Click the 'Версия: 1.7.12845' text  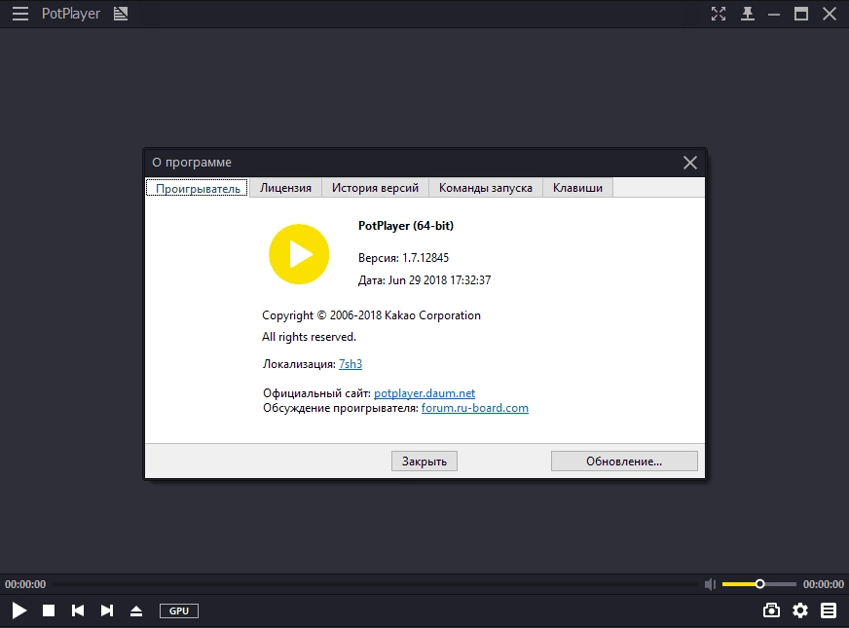[403, 258]
